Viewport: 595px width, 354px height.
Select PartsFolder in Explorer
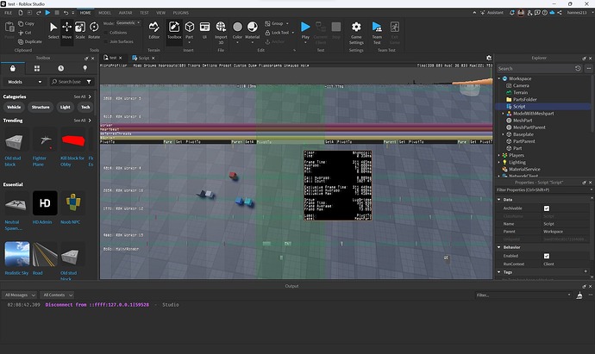(x=525, y=100)
